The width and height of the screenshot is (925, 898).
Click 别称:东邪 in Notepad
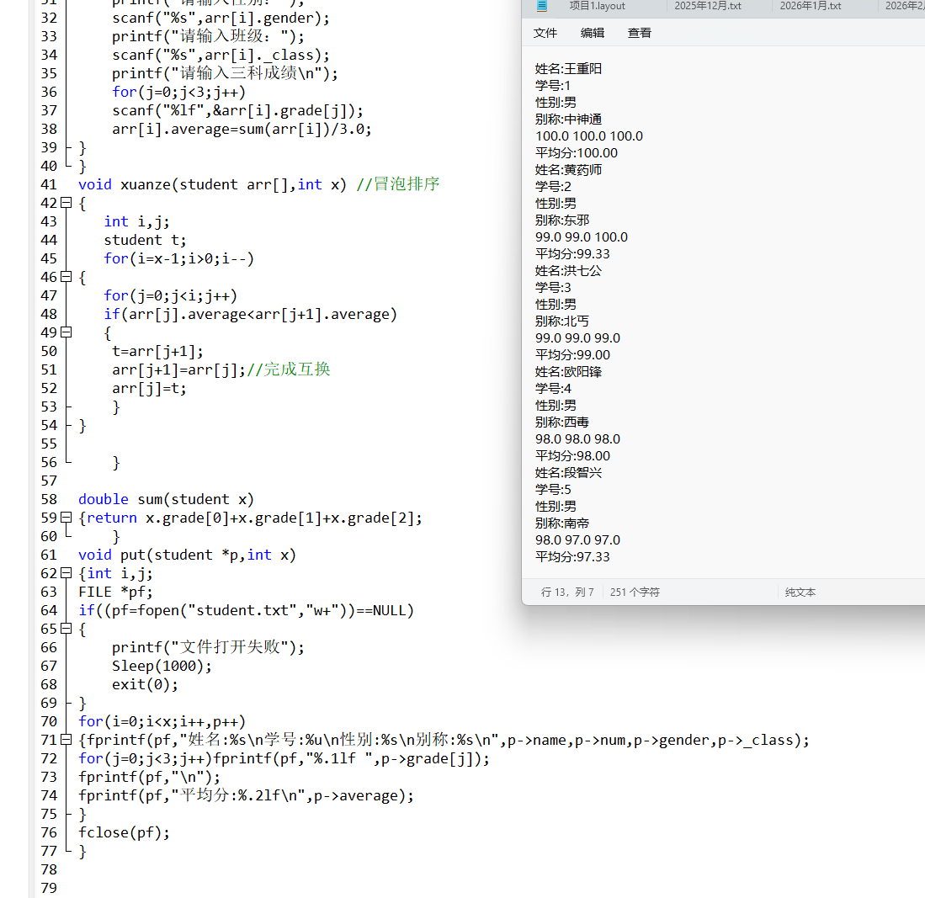coord(562,220)
